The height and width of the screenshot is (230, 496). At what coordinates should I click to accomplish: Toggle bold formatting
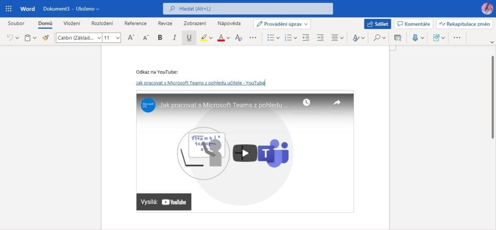point(160,38)
